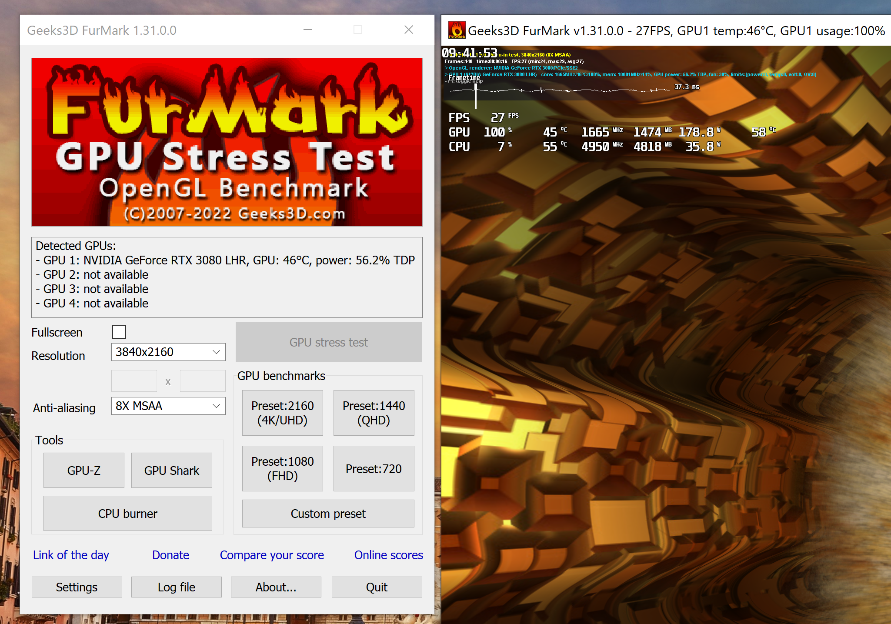Click the Compare your score link

272,555
